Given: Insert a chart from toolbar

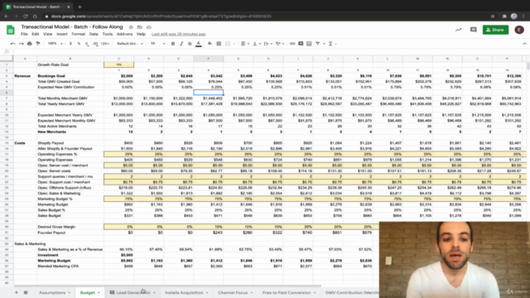Looking at the screenshot, I should [309, 44].
